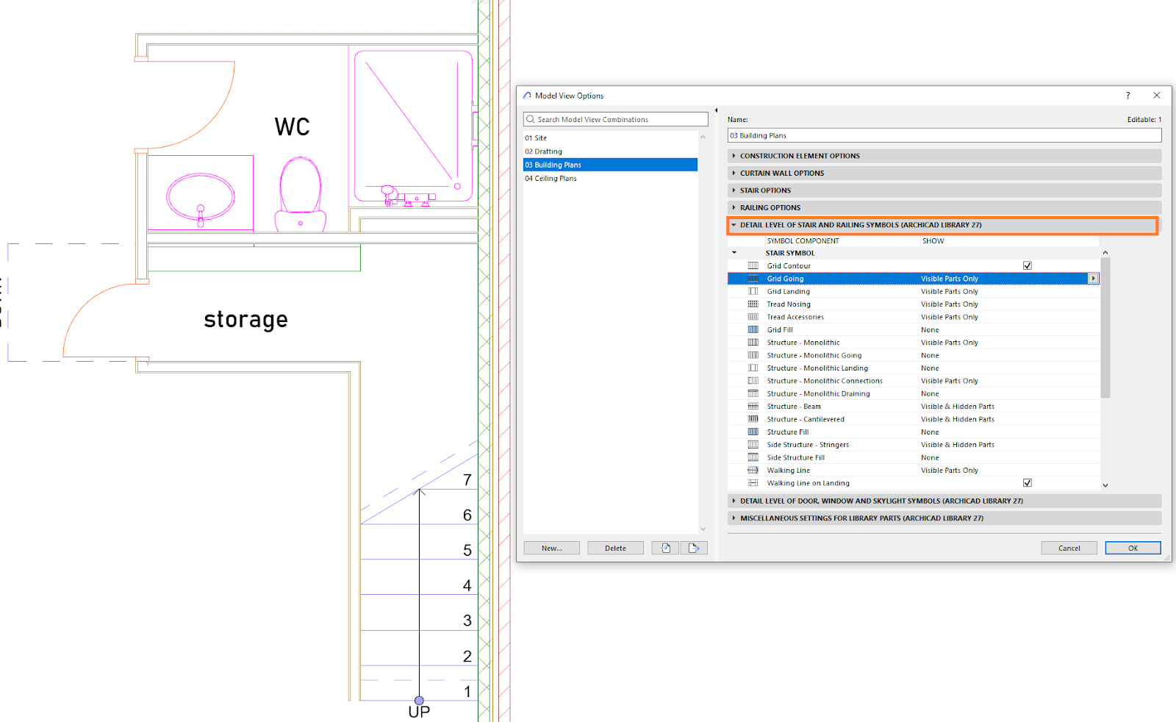Click the Tread Nosing symbol icon

(x=753, y=304)
